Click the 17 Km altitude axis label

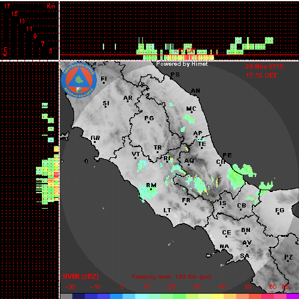tap(7, 6)
